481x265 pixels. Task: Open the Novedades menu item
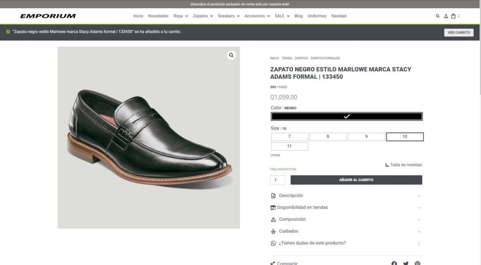pyautogui.click(x=158, y=16)
